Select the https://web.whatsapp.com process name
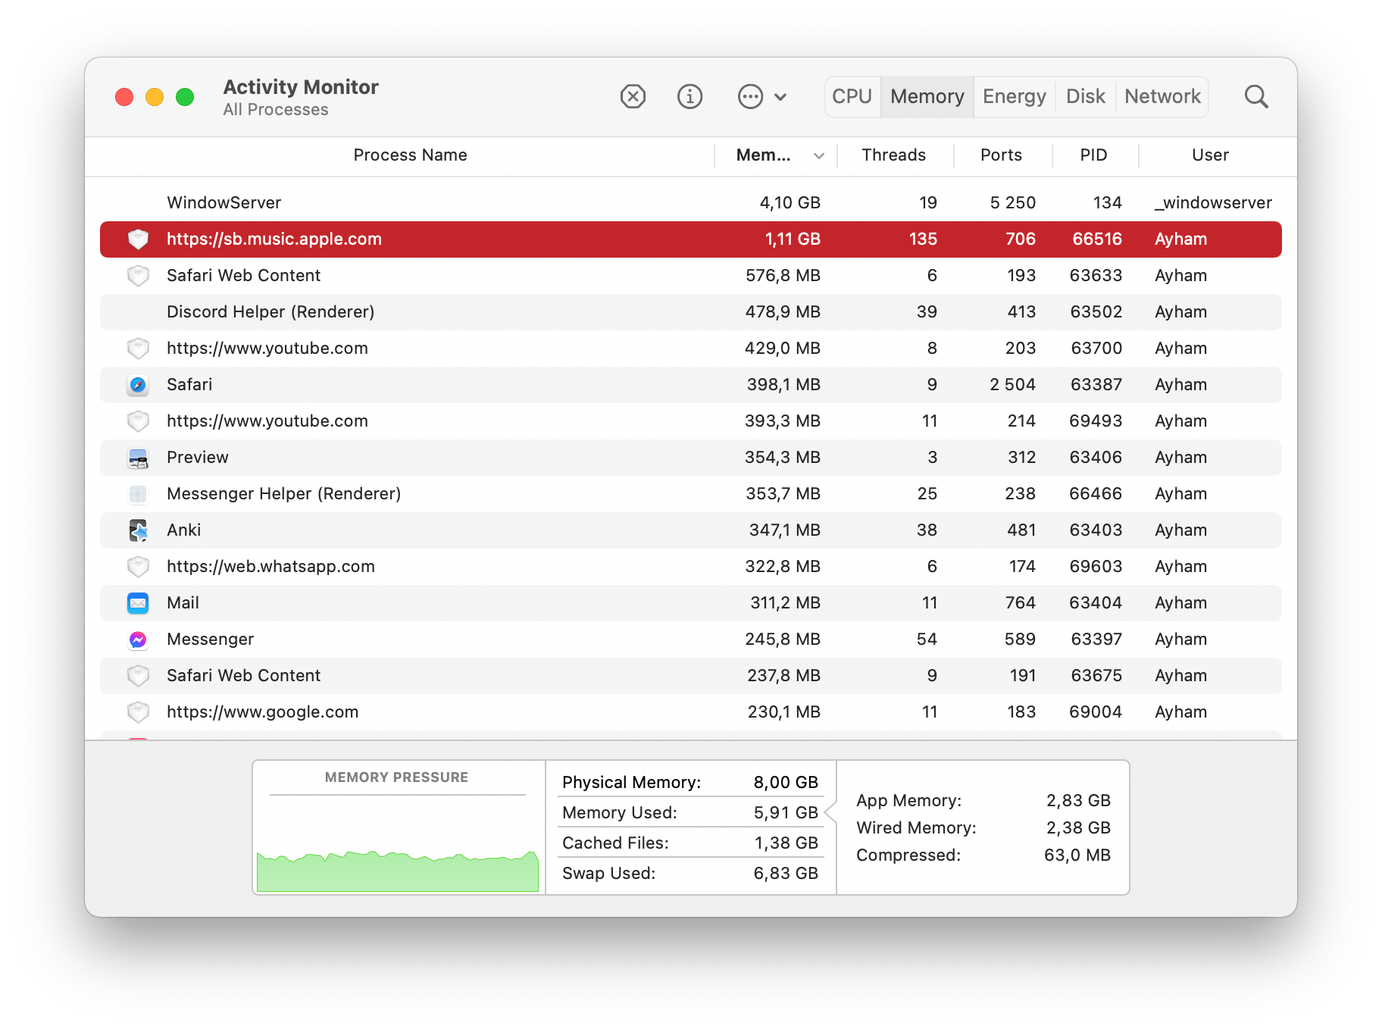Viewport: 1382px width, 1029px height. [270, 567]
